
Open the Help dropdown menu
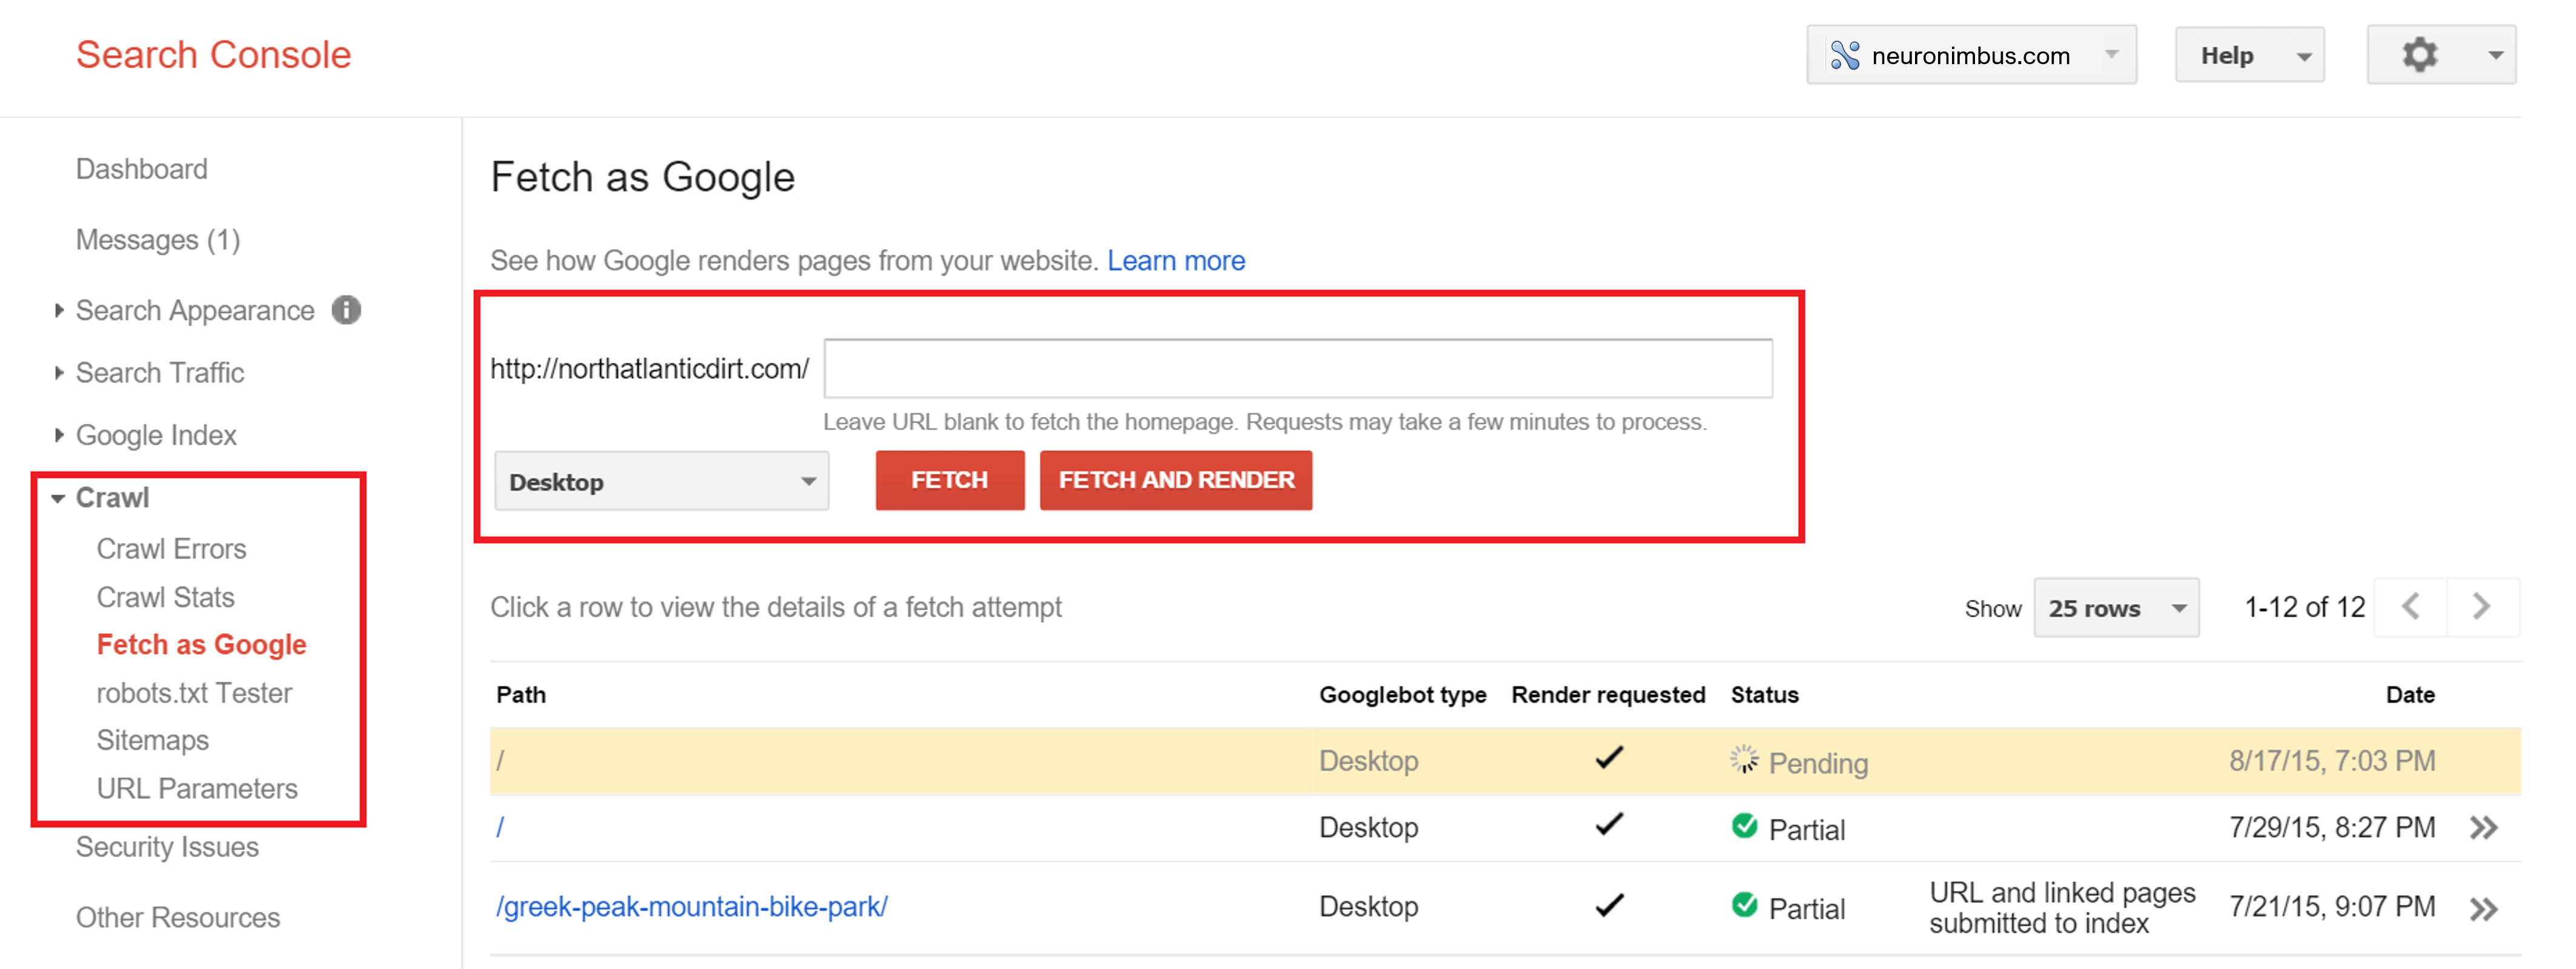[2249, 55]
